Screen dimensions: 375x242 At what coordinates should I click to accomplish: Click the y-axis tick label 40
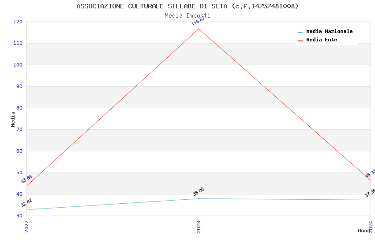19,194
